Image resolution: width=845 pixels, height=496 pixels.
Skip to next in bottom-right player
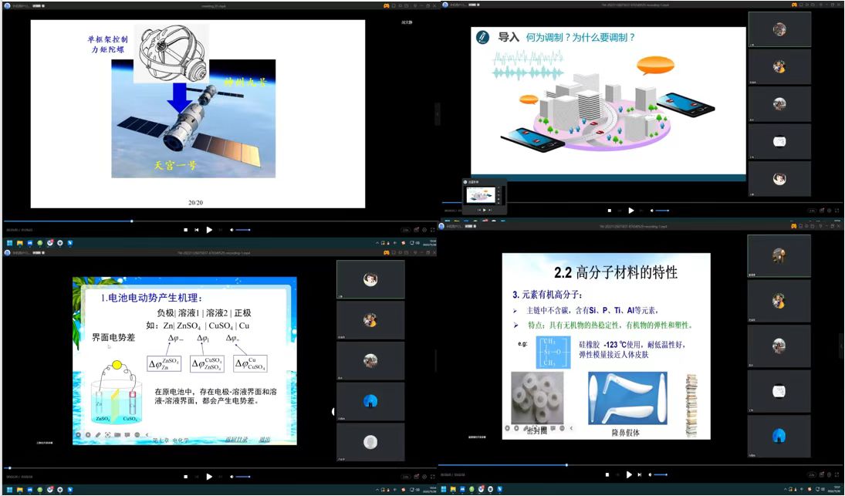[641, 475]
